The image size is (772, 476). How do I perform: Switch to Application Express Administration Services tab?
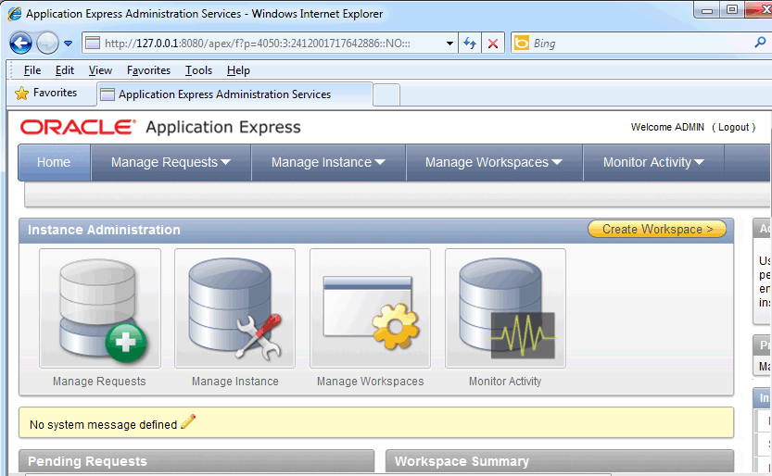tap(234, 94)
